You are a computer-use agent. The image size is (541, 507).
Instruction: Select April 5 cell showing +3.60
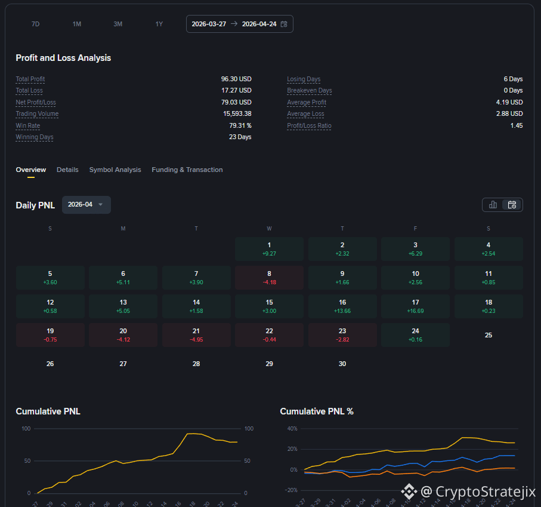click(50, 278)
